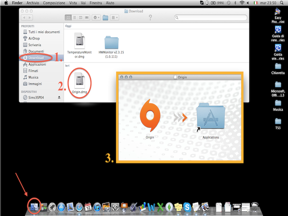288x216 pixels.
Task: Open the Aiuto menu
Action: click(110, 3)
